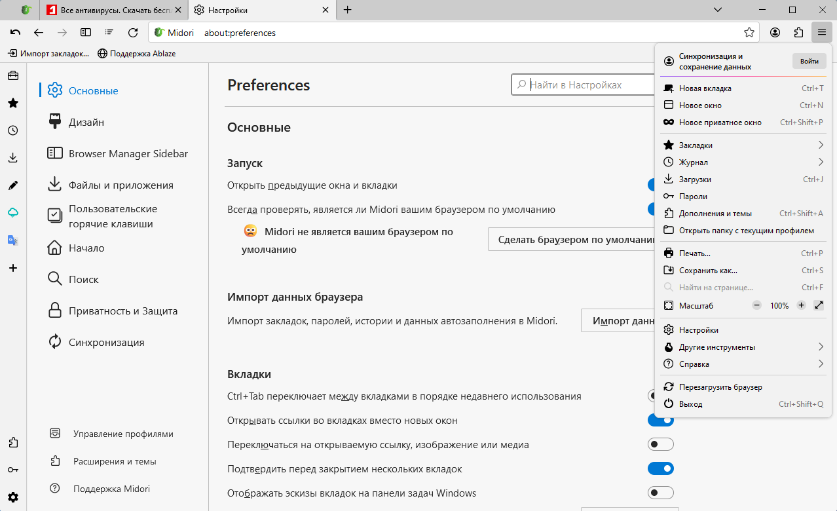Click the fullscreen icon next to zoom
The width and height of the screenshot is (837, 511).
(x=819, y=305)
